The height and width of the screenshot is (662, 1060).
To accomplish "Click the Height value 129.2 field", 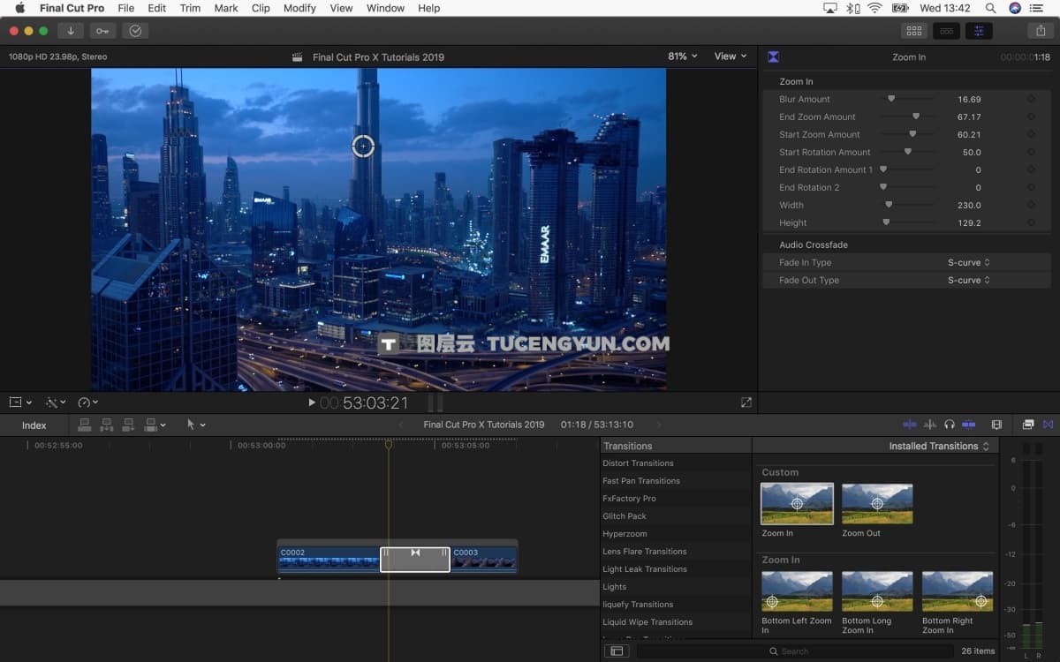I will tap(969, 222).
